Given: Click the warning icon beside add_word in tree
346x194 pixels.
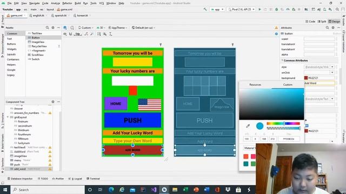Looking at the screenshot, I should click(x=50, y=169).
